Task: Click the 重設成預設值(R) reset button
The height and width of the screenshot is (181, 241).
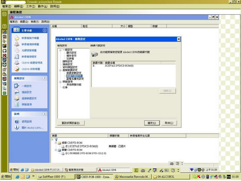Action: click(x=71, y=123)
